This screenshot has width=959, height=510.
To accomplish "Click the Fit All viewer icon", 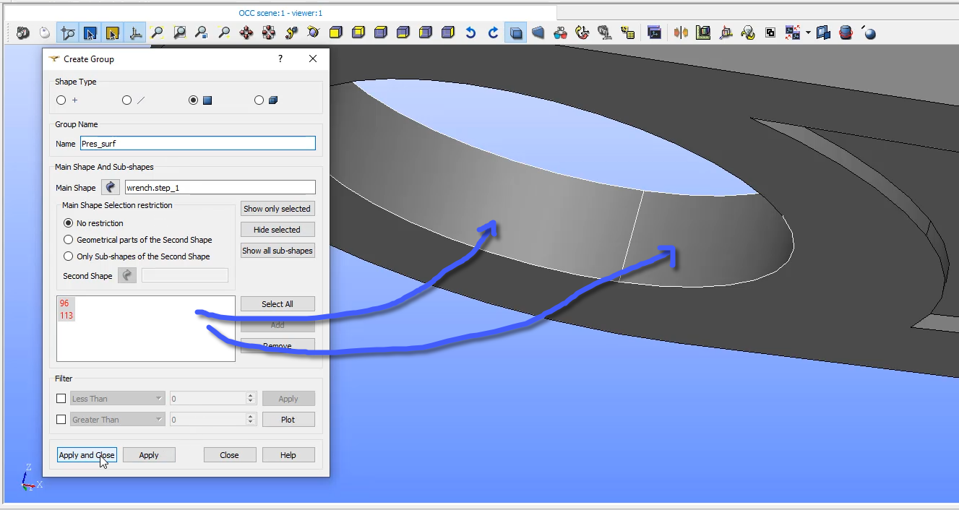I will click(158, 32).
